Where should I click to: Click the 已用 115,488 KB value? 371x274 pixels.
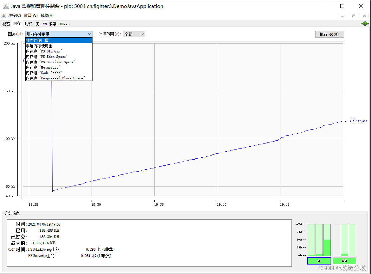point(49,230)
